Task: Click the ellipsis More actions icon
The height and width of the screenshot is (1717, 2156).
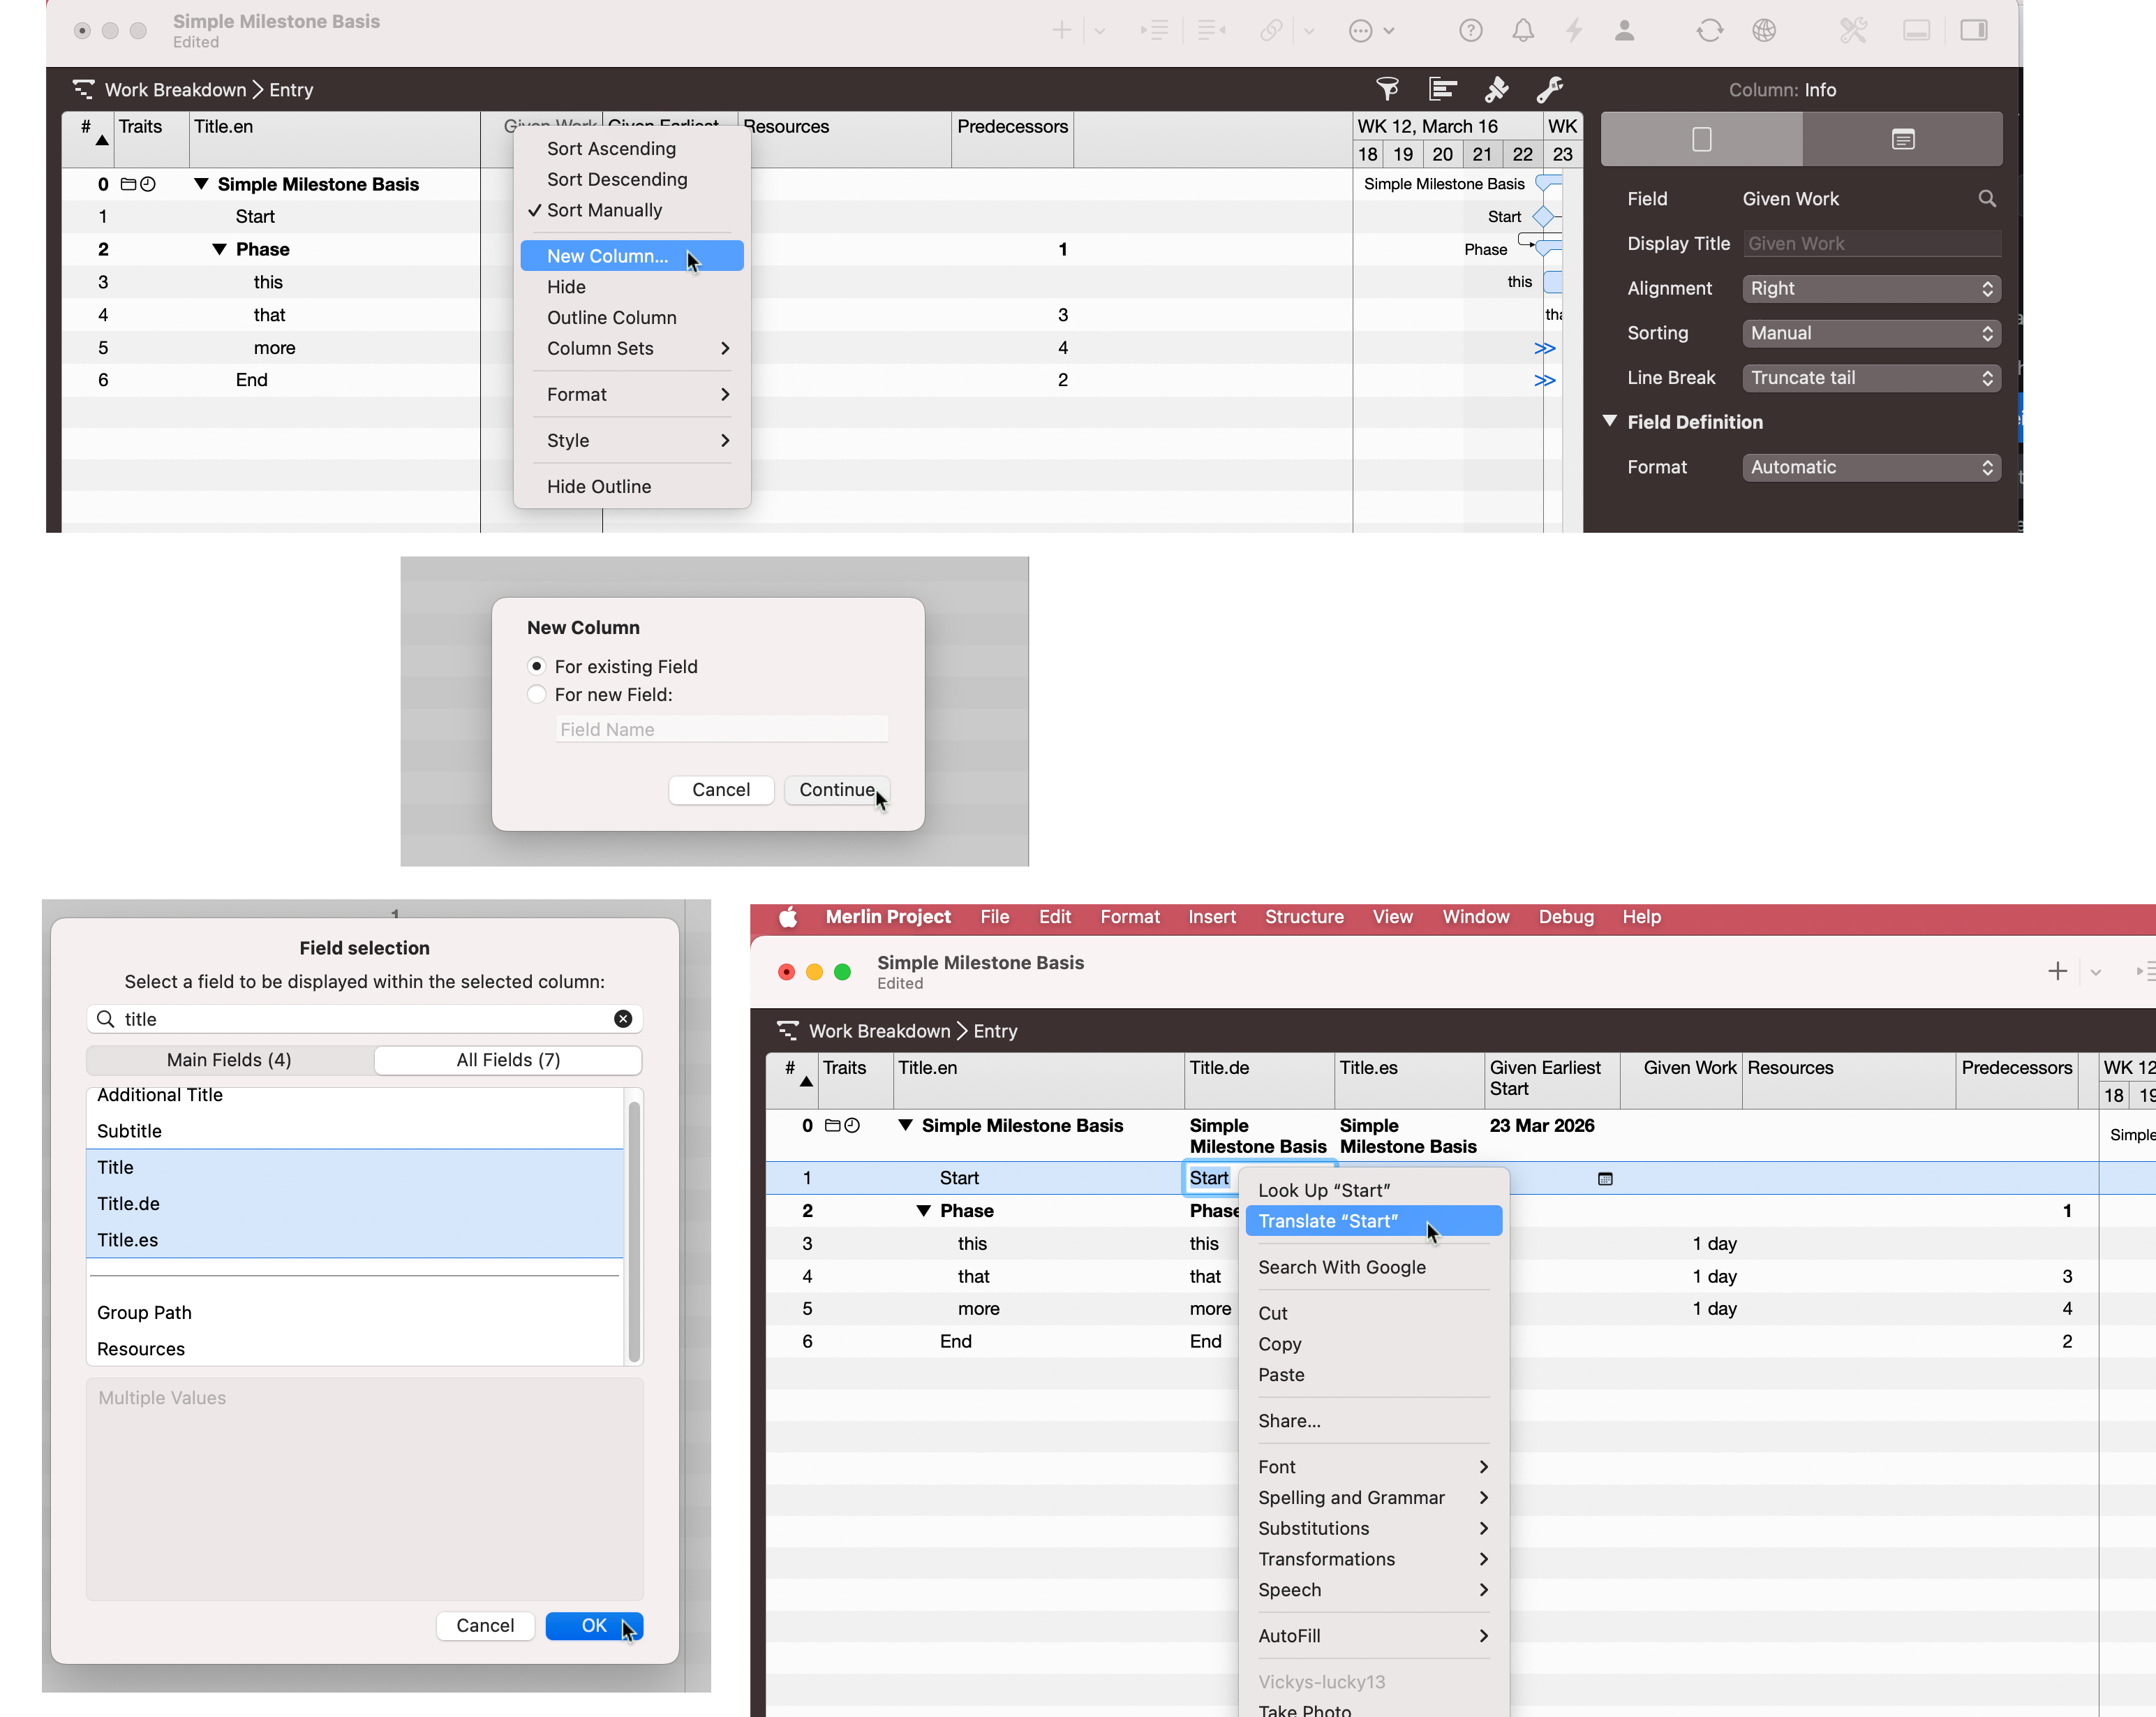Action: 1360,31
